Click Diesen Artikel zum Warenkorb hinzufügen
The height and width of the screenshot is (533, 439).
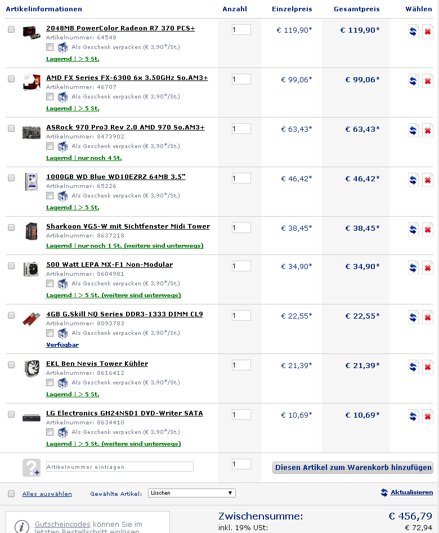pyautogui.click(x=353, y=467)
